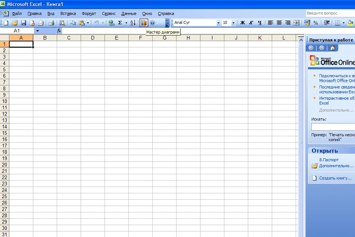
Task: Pick fill color with paint bucket
Action: pyautogui.click(x=350, y=23)
